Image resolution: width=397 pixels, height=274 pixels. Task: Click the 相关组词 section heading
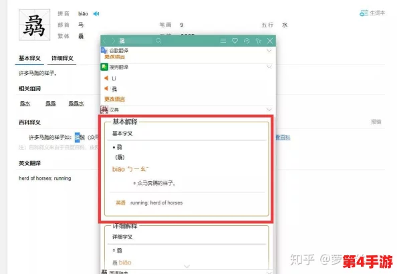click(x=29, y=89)
